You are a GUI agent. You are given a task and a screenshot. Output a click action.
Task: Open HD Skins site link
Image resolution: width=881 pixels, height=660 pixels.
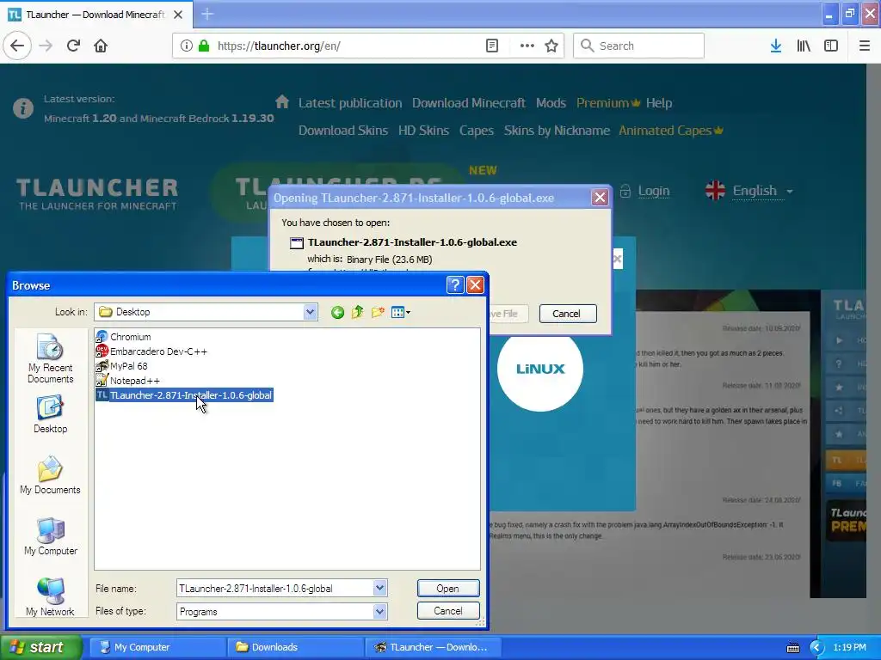tap(423, 131)
